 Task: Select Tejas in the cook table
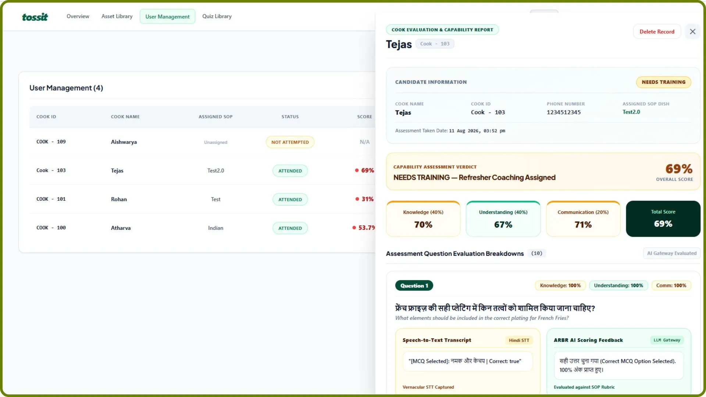click(117, 171)
